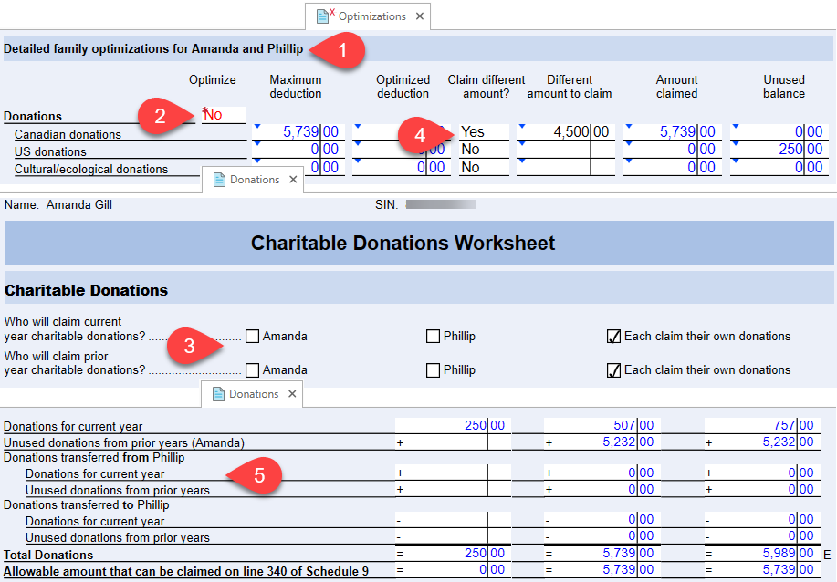Select Canadian donations amount claimed 5,739.00
This screenshot has width=837, height=582.
pyautogui.click(x=672, y=131)
